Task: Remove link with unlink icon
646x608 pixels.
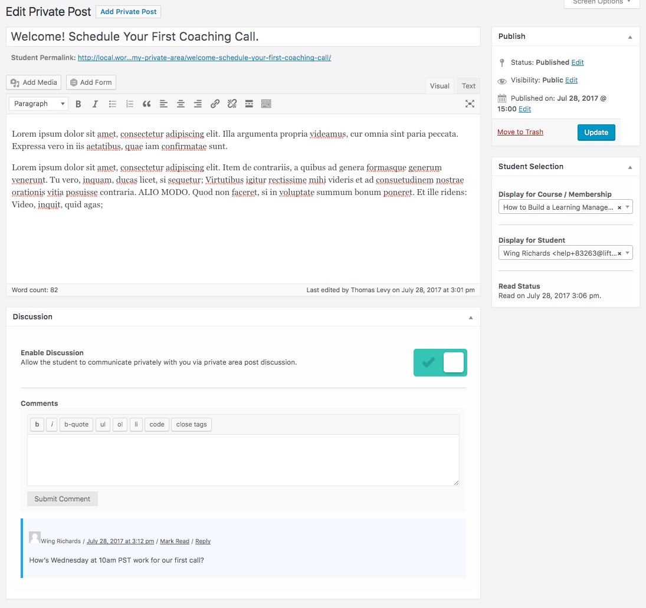Action: point(232,104)
